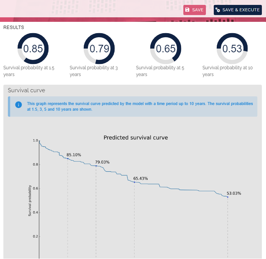Click the gears icon in SAVE & EXECUTE
266x259 pixels.
pyautogui.click(x=218, y=10)
